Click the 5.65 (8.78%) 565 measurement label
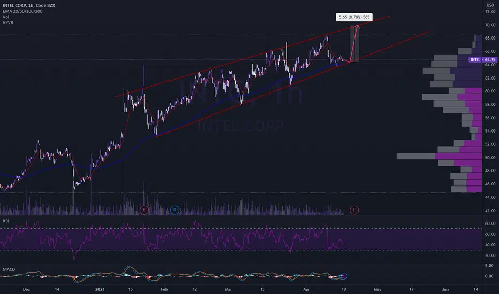Viewport: 499px width, 294px height. tap(354, 17)
